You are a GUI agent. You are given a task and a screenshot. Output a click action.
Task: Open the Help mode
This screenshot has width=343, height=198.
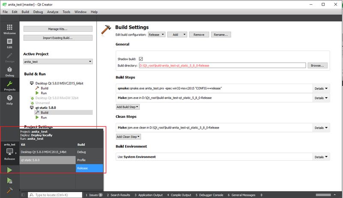click(9, 100)
